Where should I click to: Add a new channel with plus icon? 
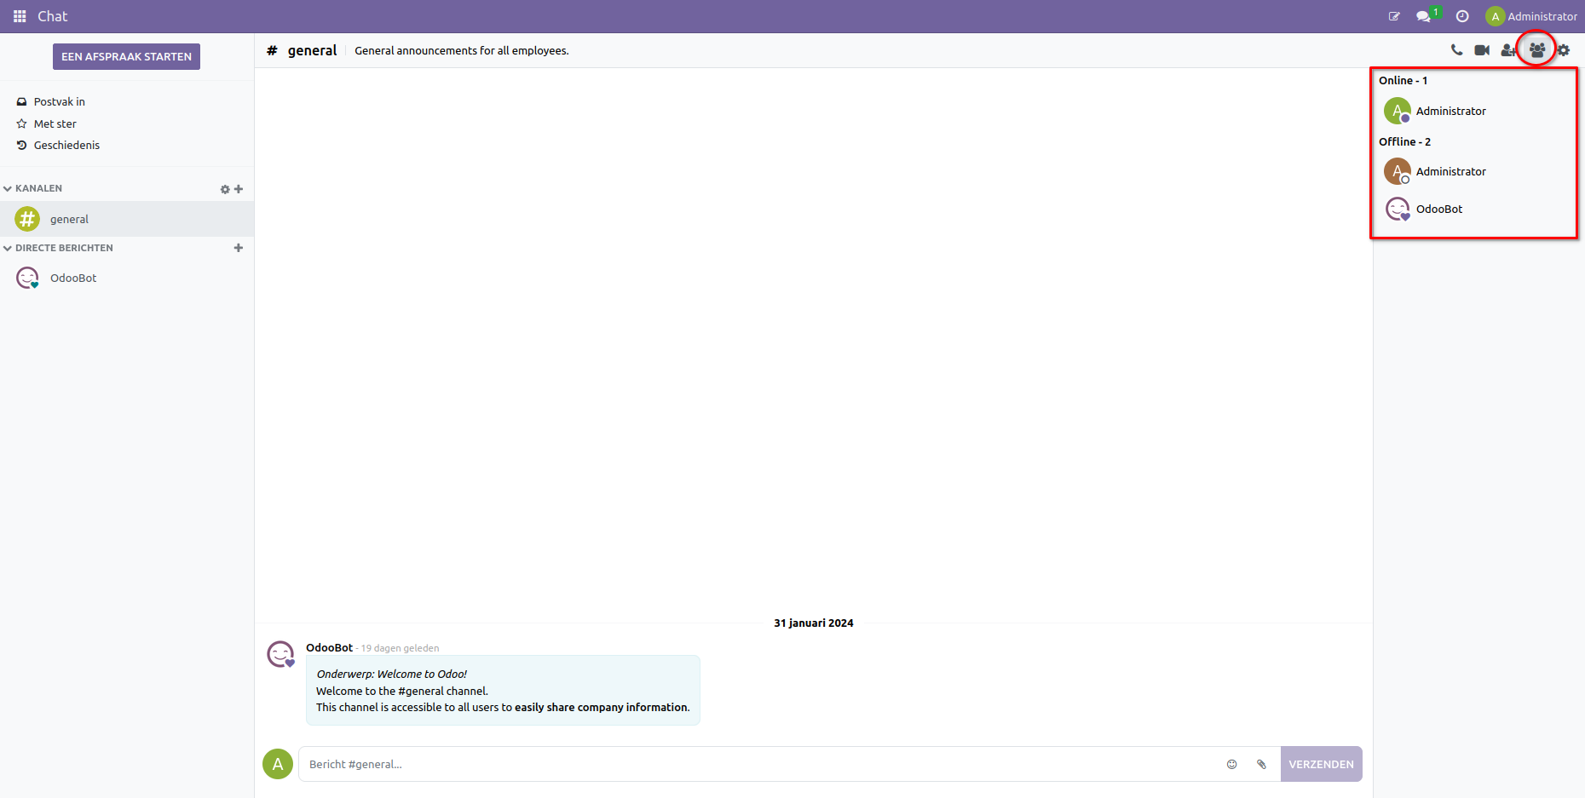239,188
